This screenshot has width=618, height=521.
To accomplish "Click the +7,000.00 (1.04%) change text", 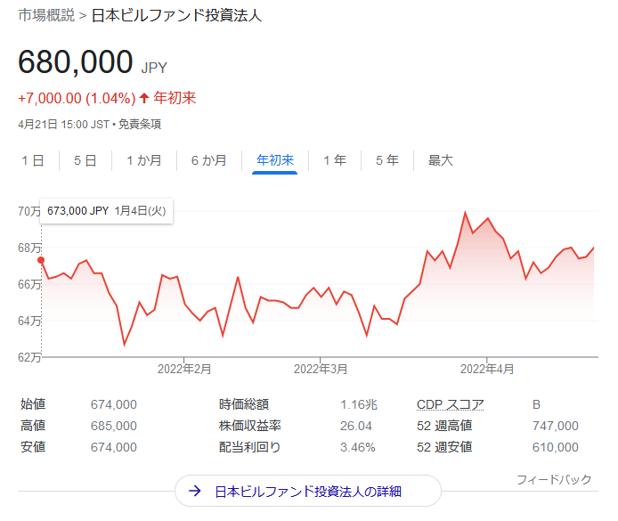I will [77, 98].
